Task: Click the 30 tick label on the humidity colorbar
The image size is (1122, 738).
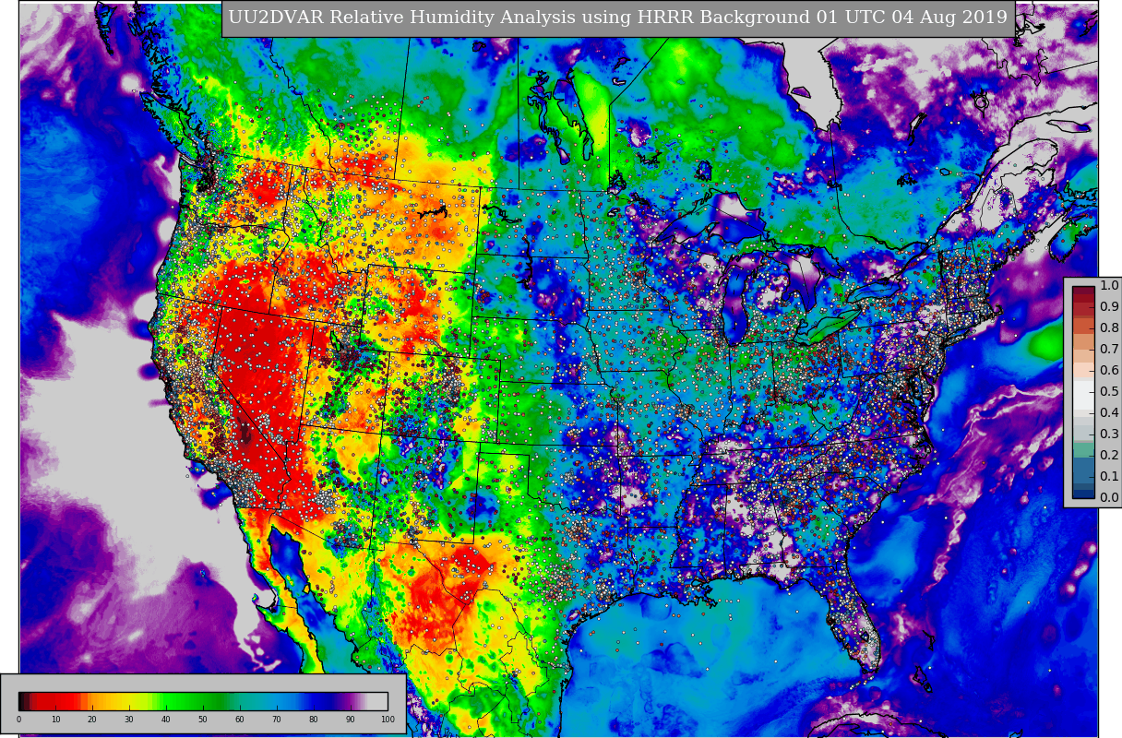Action: (129, 720)
